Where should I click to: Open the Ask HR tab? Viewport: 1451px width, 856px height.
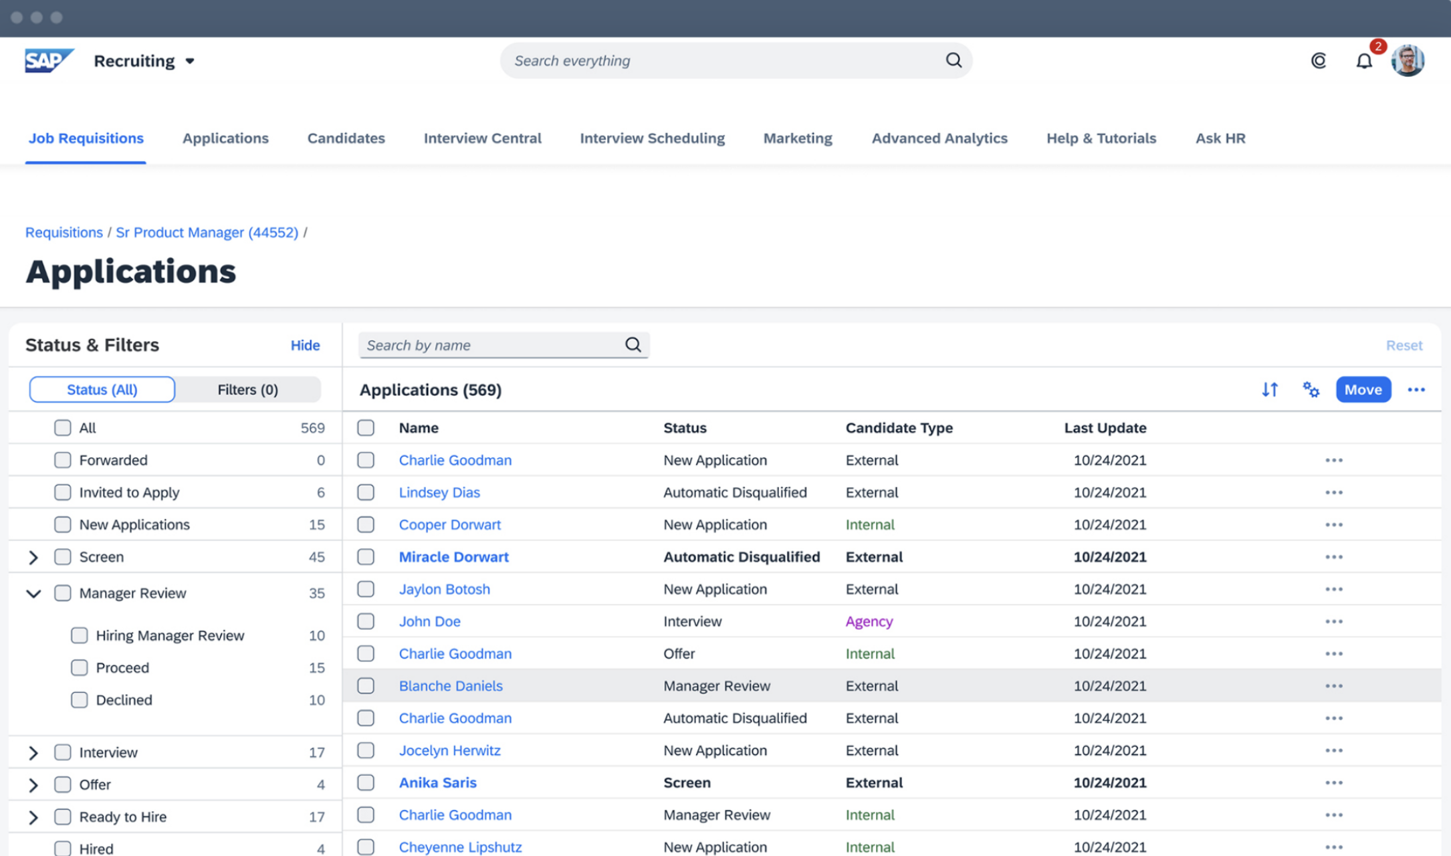coord(1220,138)
